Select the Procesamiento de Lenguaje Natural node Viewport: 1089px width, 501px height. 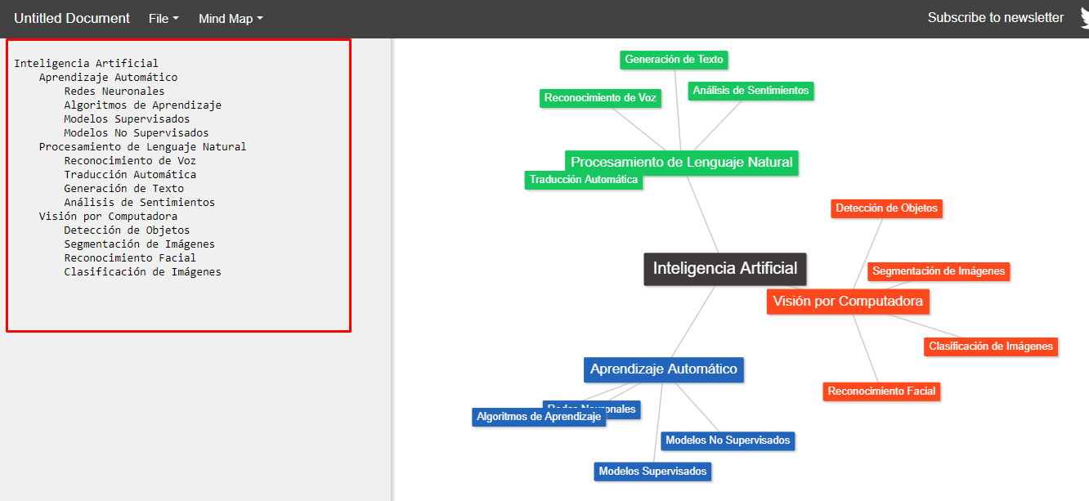682,162
